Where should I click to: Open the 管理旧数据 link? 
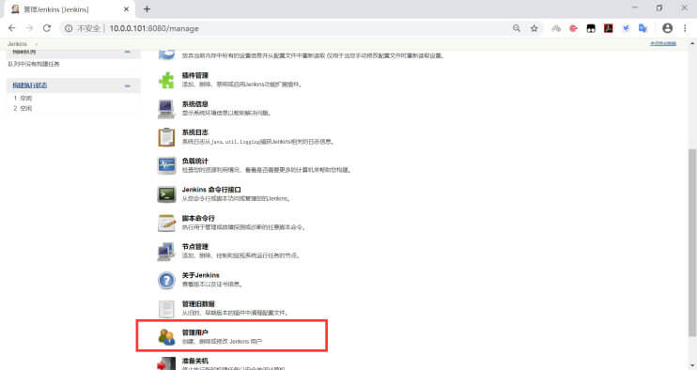198,304
